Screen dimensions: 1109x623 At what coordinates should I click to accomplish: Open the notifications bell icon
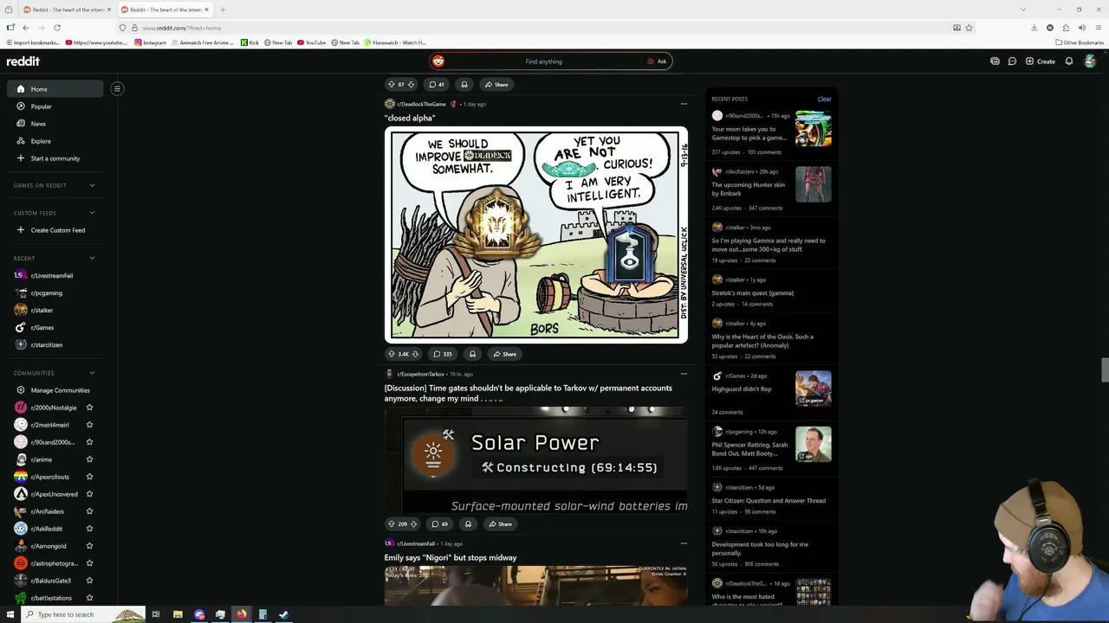pos(1069,61)
